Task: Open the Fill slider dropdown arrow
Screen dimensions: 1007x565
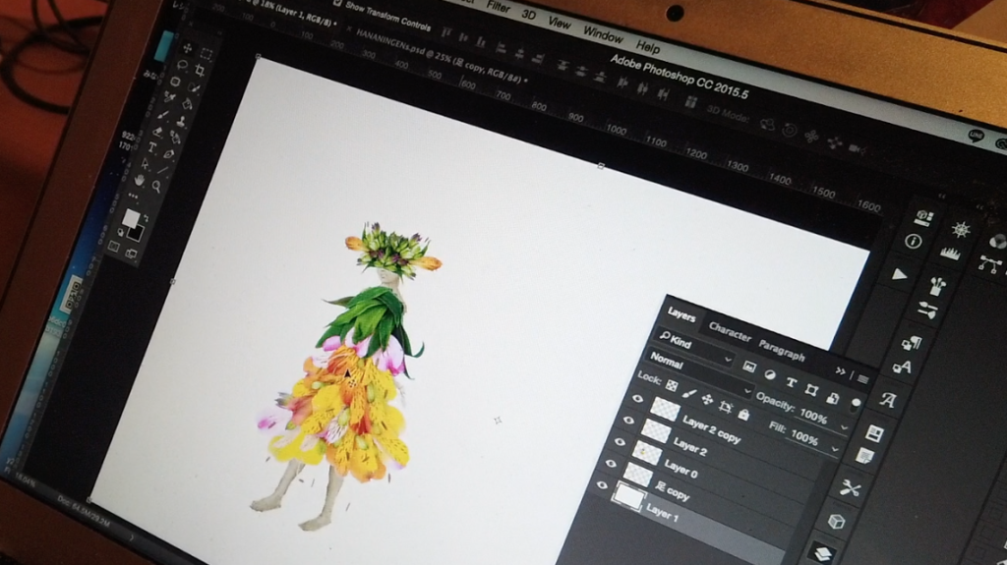Action: 835,449
